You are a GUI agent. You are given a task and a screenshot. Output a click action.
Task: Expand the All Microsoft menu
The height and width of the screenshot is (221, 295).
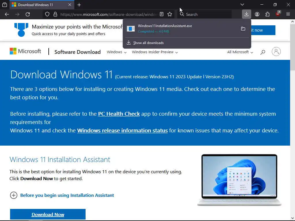(x=240, y=52)
